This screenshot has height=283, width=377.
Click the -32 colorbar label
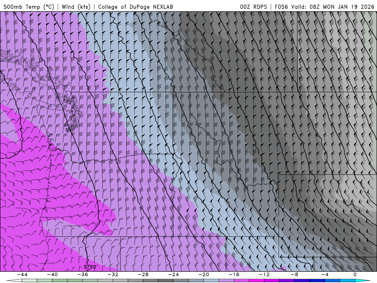pyautogui.click(x=113, y=275)
